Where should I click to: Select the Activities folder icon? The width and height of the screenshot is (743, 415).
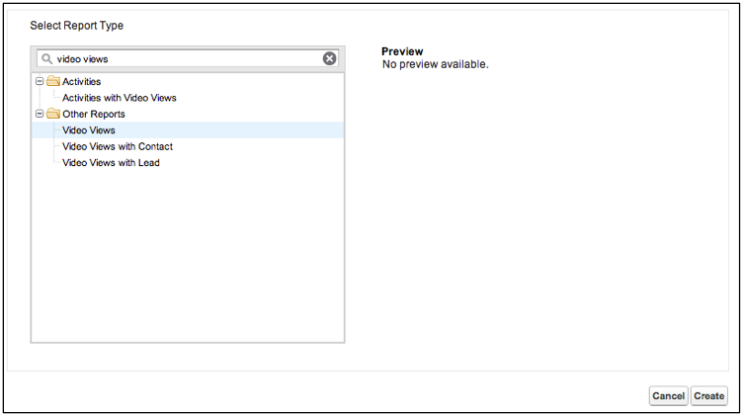[53, 81]
